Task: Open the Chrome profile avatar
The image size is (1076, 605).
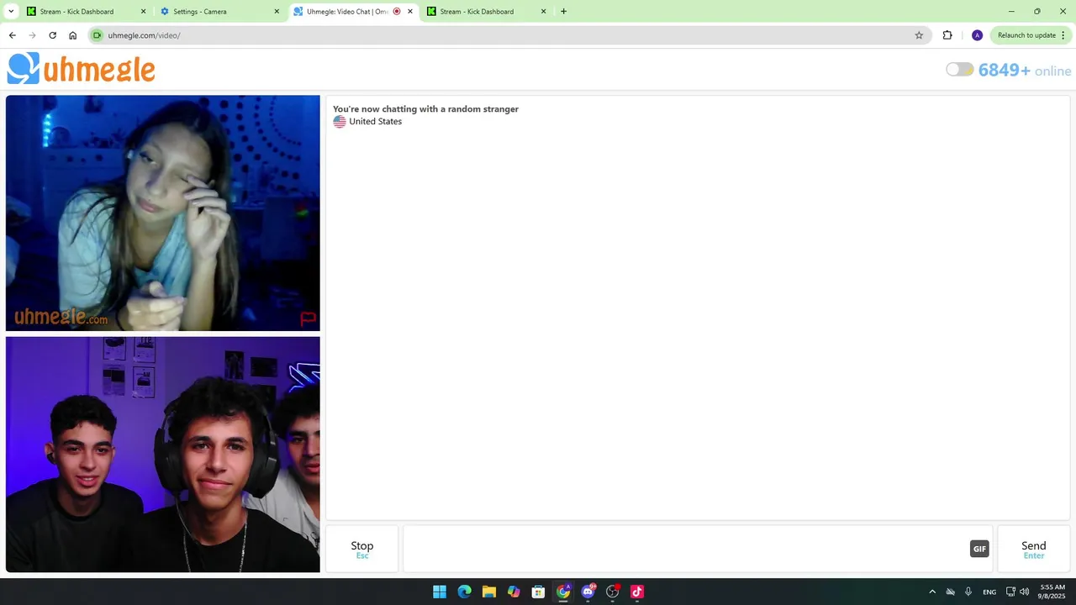Action: (x=977, y=35)
